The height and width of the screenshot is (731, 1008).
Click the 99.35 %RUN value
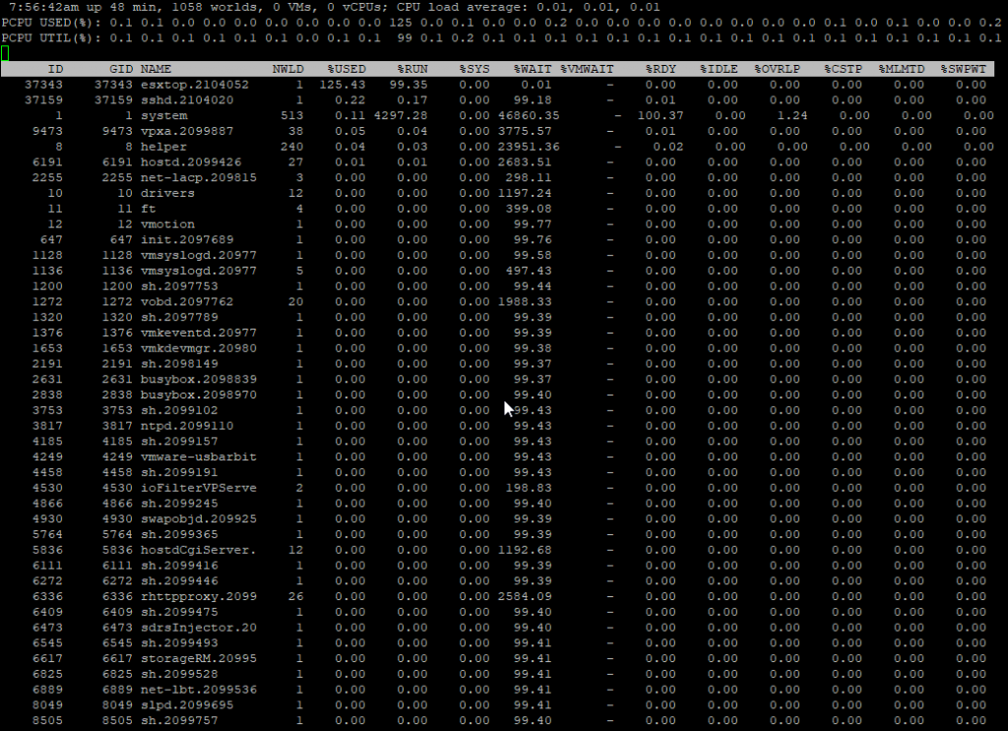point(409,85)
